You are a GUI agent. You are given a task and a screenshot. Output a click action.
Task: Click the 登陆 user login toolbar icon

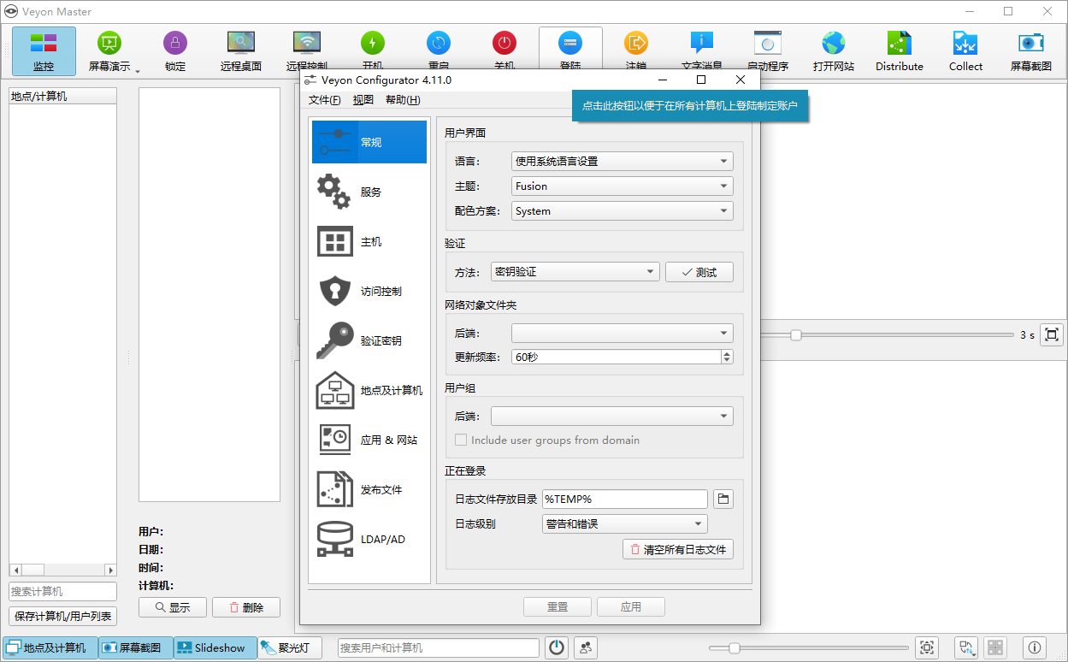coord(570,43)
